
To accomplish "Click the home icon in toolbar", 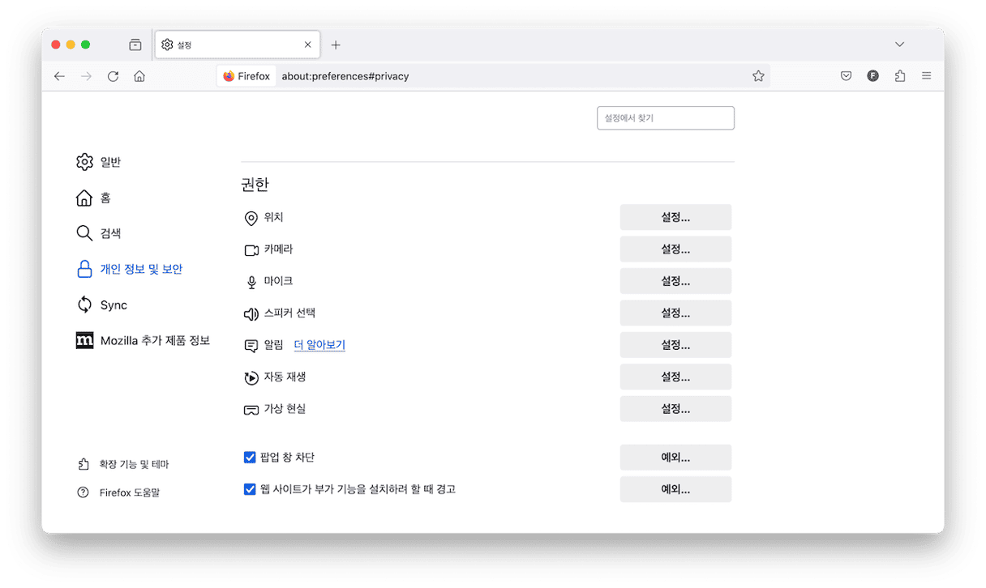I will point(139,76).
